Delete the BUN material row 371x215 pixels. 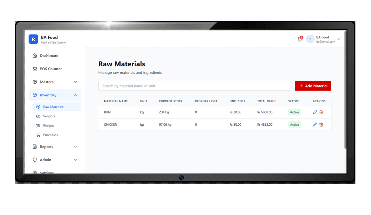pyautogui.click(x=321, y=112)
